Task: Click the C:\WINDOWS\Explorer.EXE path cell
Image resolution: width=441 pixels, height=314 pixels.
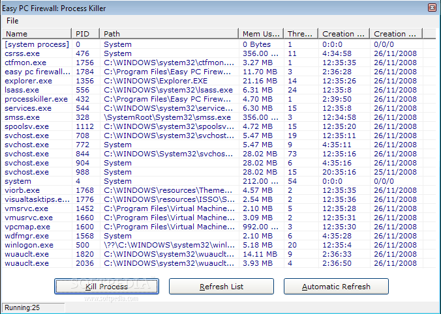Action: 155,81
